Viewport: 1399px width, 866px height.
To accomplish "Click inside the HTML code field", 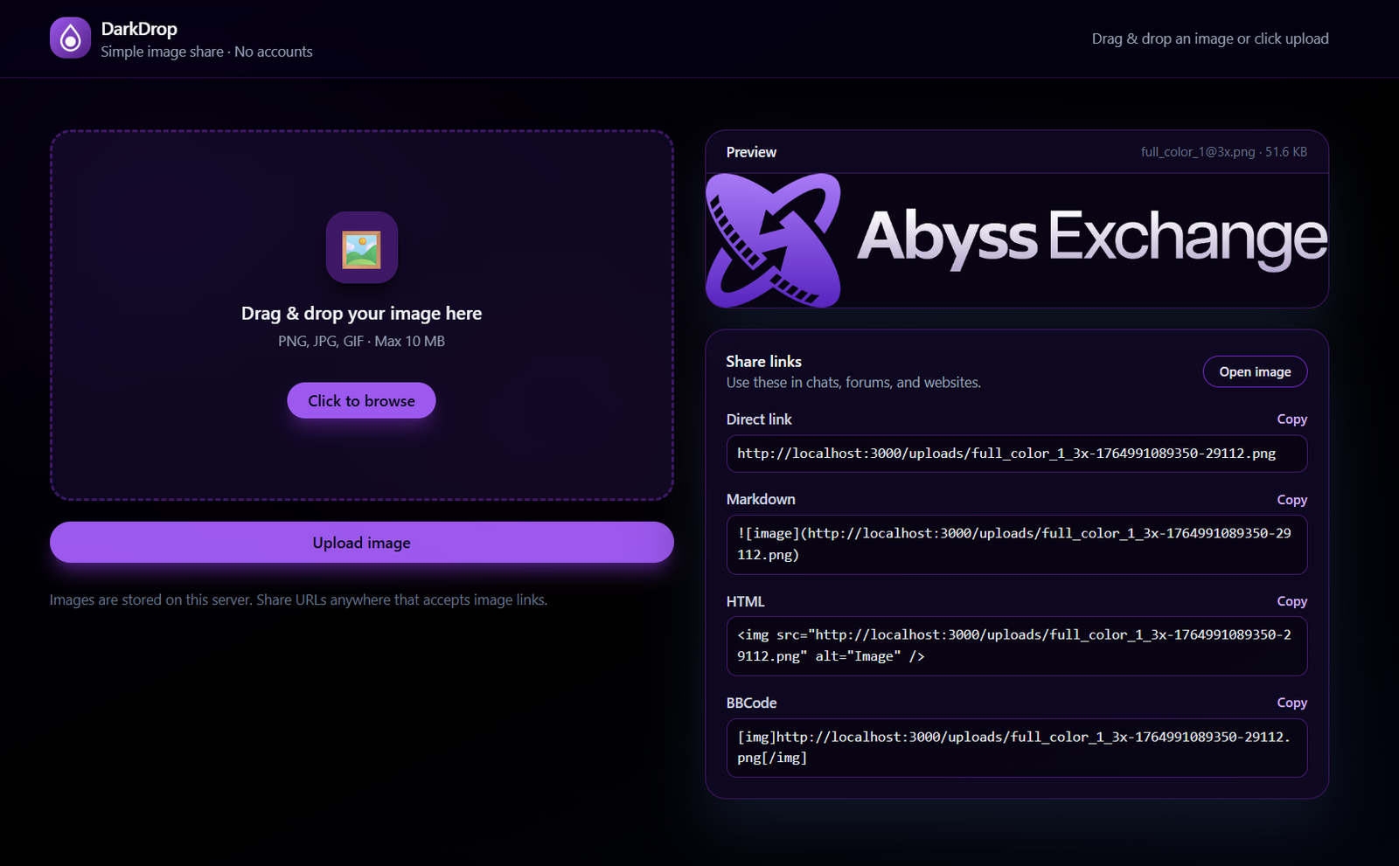I will 1016,646.
